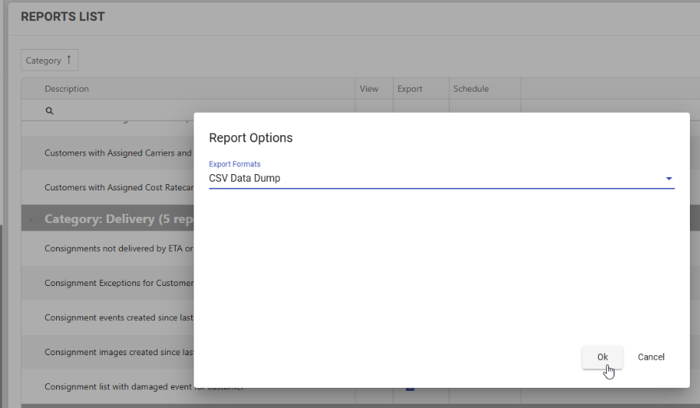Open Consignments not delivered by ETA report
The height and width of the screenshot is (408, 700).
(x=117, y=249)
